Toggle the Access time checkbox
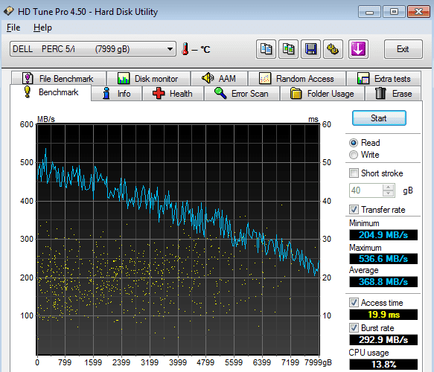The width and height of the screenshot is (434, 372). (x=354, y=302)
